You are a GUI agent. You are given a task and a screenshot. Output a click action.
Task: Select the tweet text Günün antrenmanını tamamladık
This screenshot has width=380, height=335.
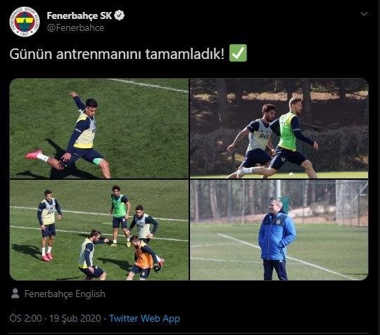click(x=117, y=53)
